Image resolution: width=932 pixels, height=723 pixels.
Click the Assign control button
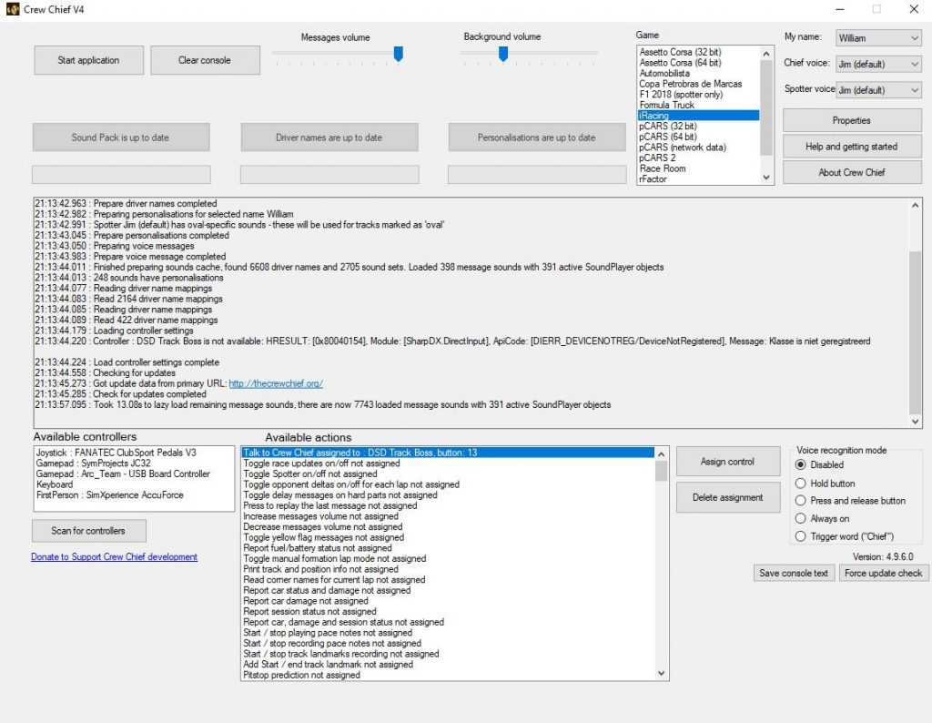[x=727, y=462]
